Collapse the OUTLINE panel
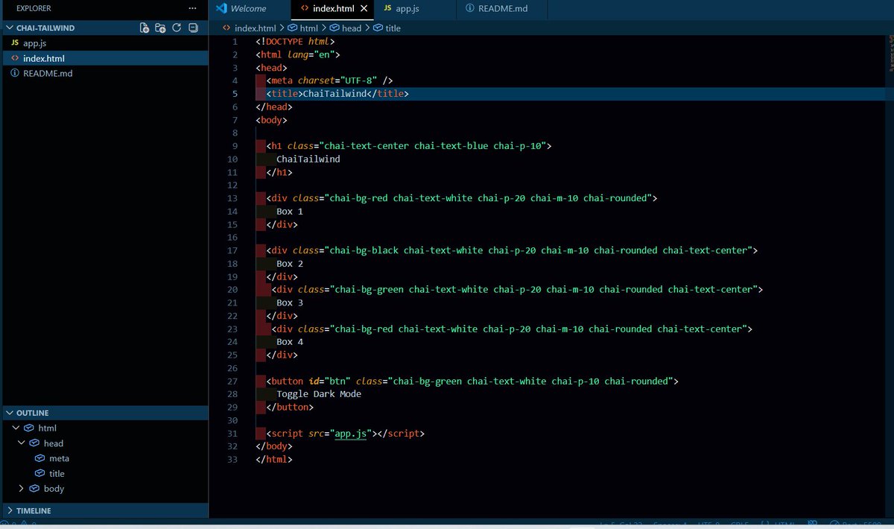Screen dimensions: 894x529 [x=10, y=413]
